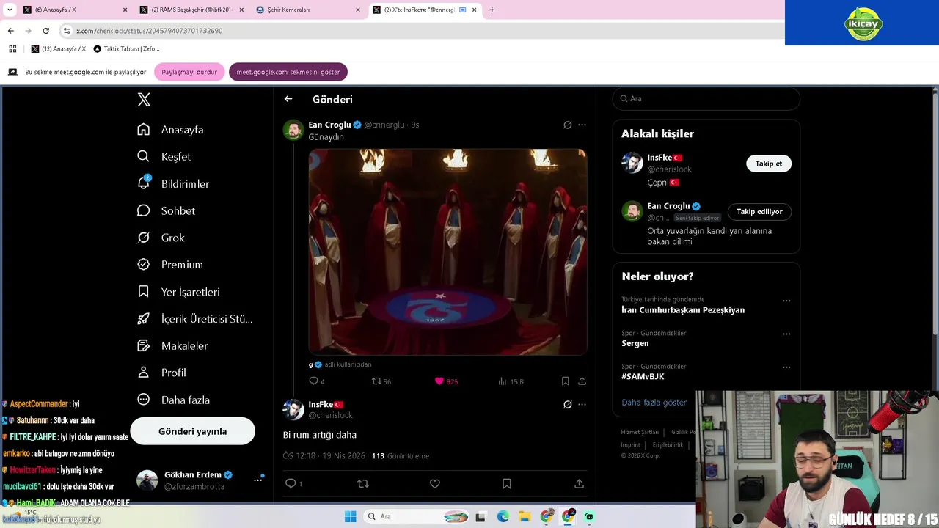Open the Trabzonspor ritual image
Screen dimensions: 939x528
pos(447,252)
